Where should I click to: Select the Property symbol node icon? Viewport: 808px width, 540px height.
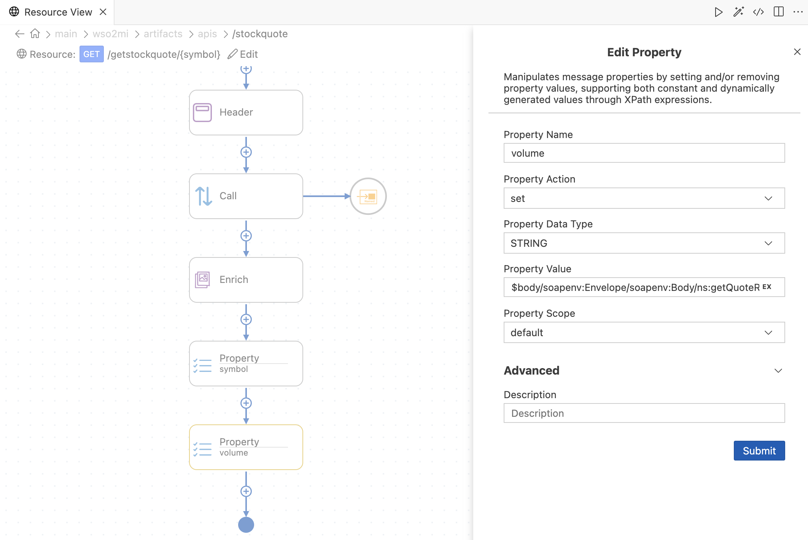[x=202, y=365]
